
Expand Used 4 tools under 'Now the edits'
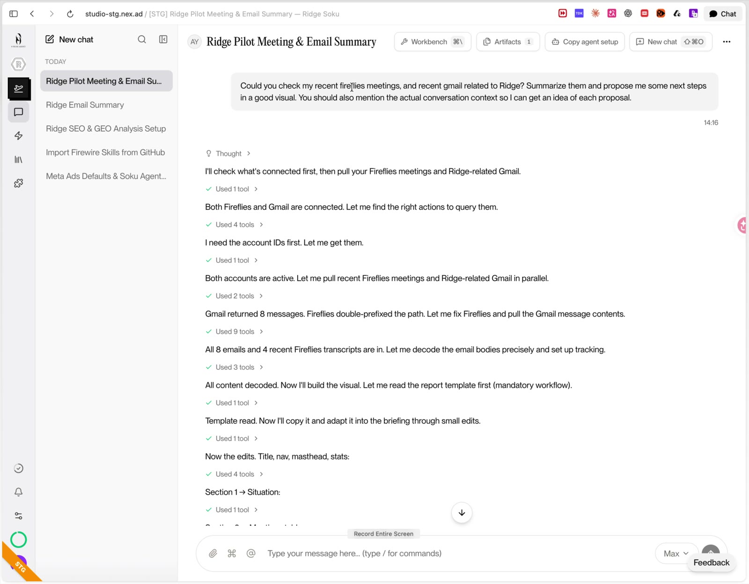pyautogui.click(x=235, y=474)
